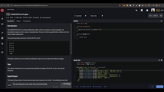Click the 'G => A' line in key code block
This screenshot has height=92, width=164.
pyautogui.click(x=11, y=43)
